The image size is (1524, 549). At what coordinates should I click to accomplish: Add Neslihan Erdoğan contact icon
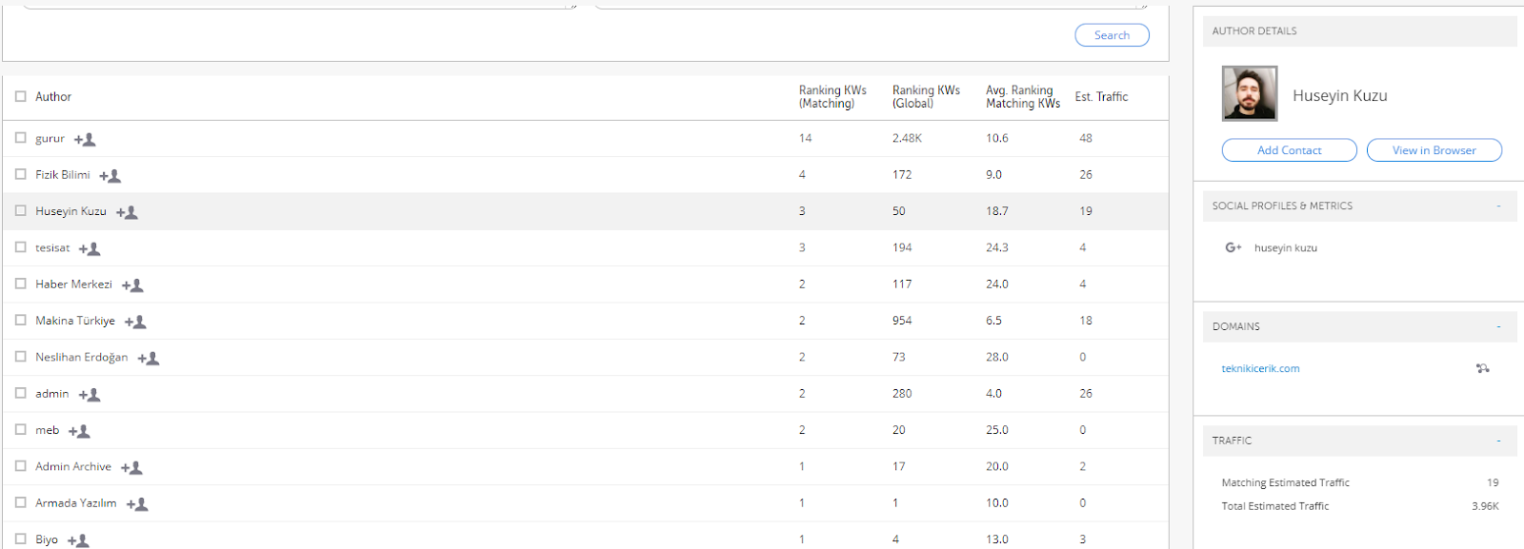149,359
